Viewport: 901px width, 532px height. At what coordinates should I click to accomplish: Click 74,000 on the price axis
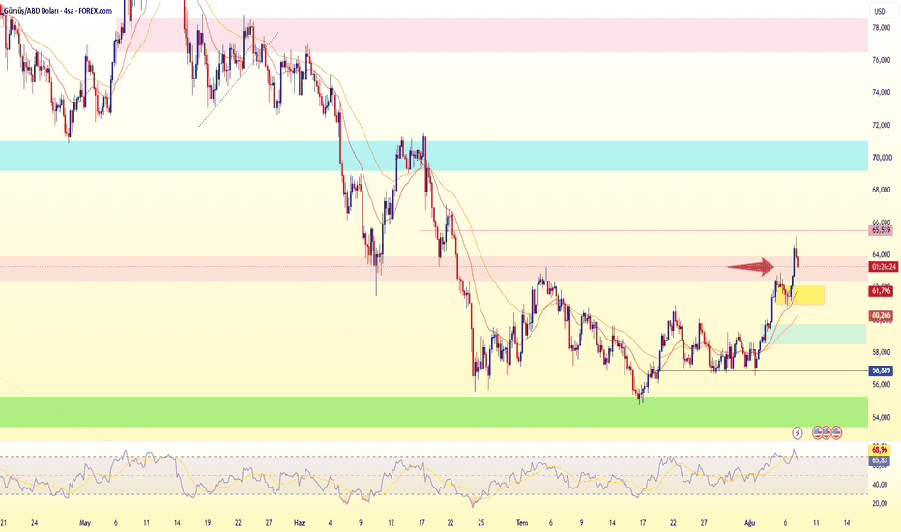pos(882,92)
